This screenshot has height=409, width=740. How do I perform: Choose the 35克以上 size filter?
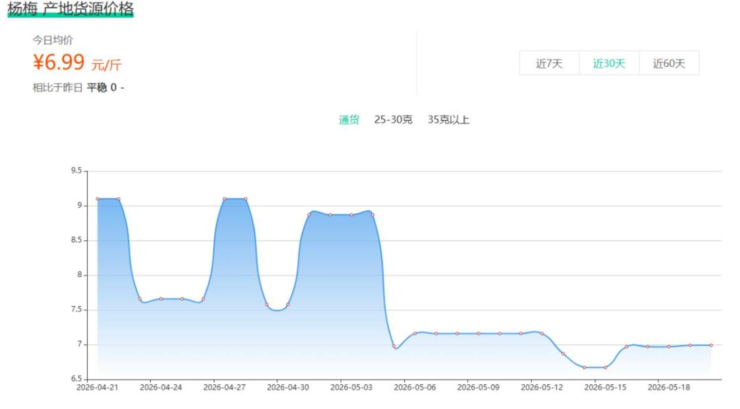click(448, 120)
